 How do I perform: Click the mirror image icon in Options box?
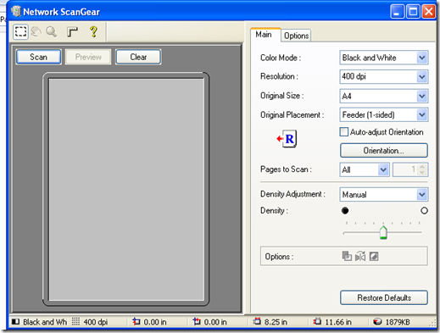[x=360, y=256]
